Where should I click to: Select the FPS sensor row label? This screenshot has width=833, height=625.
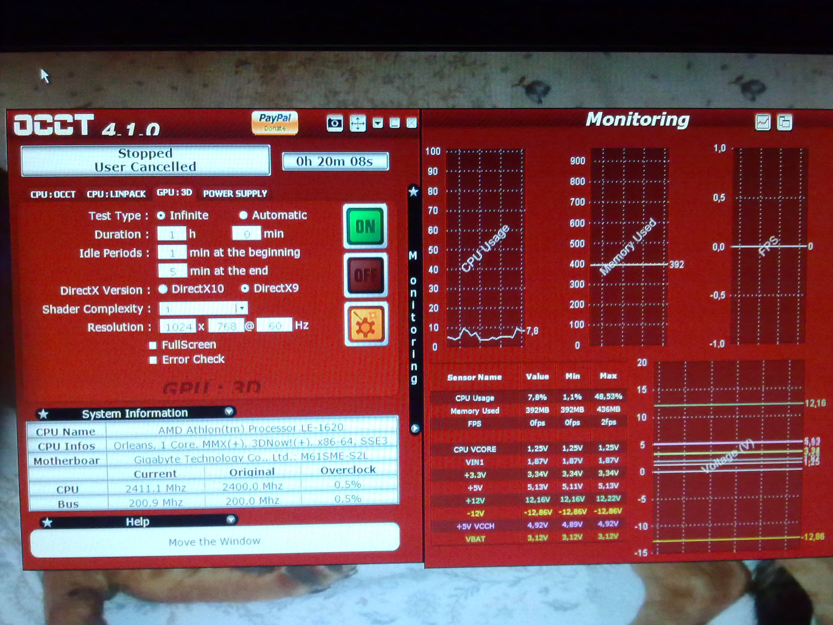tap(474, 423)
